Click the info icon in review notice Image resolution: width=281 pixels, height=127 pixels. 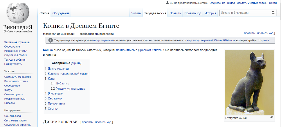coord(51,40)
